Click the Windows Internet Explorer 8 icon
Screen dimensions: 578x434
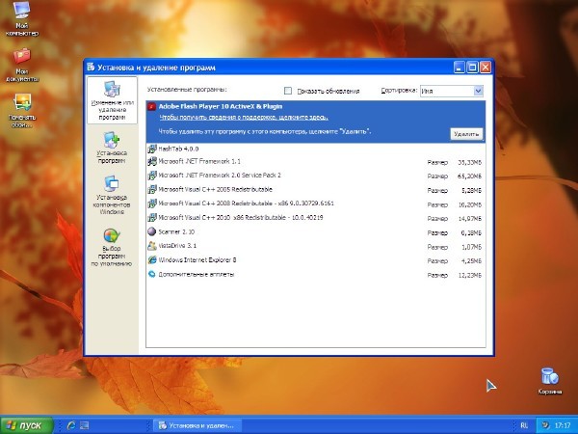point(152,260)
